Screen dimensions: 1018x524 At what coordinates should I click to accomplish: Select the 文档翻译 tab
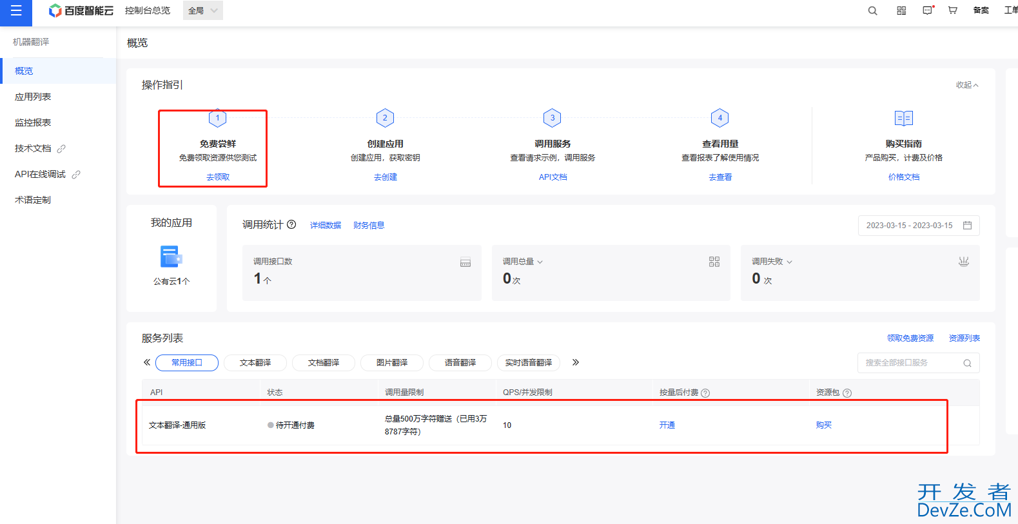pyautogui.click(x=324, y=363)
